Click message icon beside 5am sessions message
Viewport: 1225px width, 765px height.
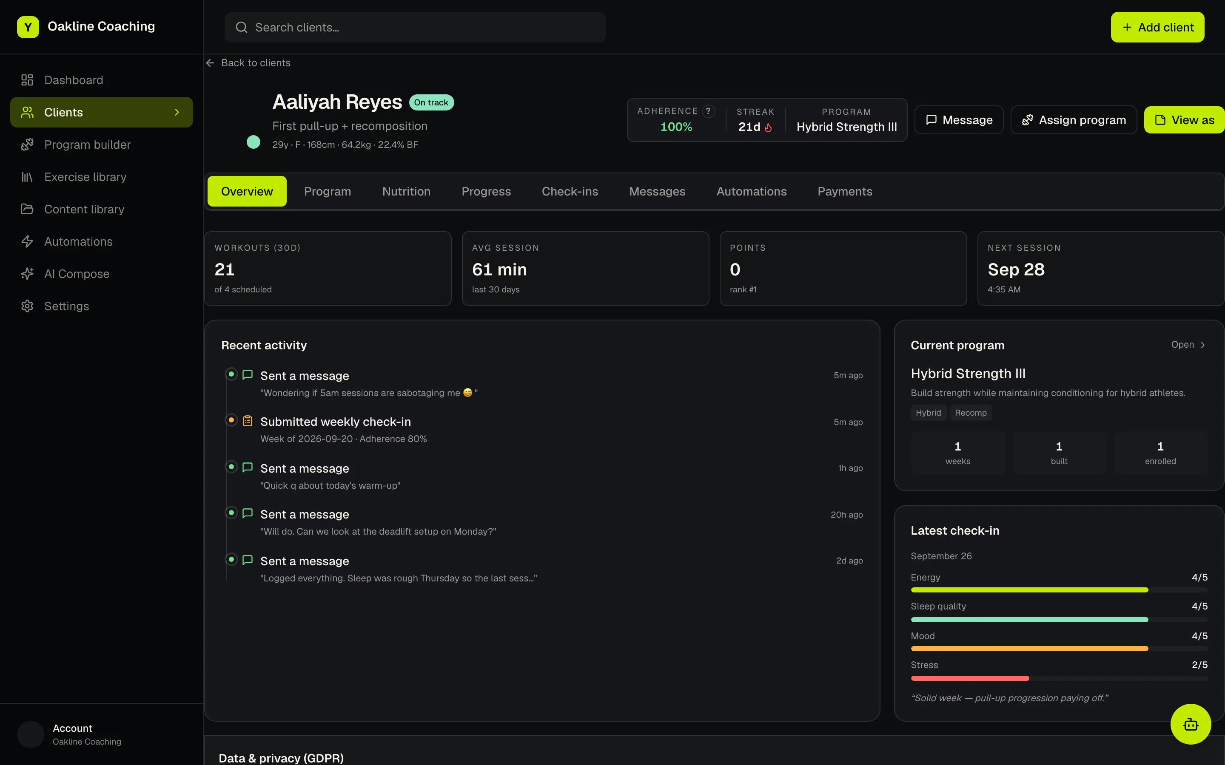pos(248,375)
